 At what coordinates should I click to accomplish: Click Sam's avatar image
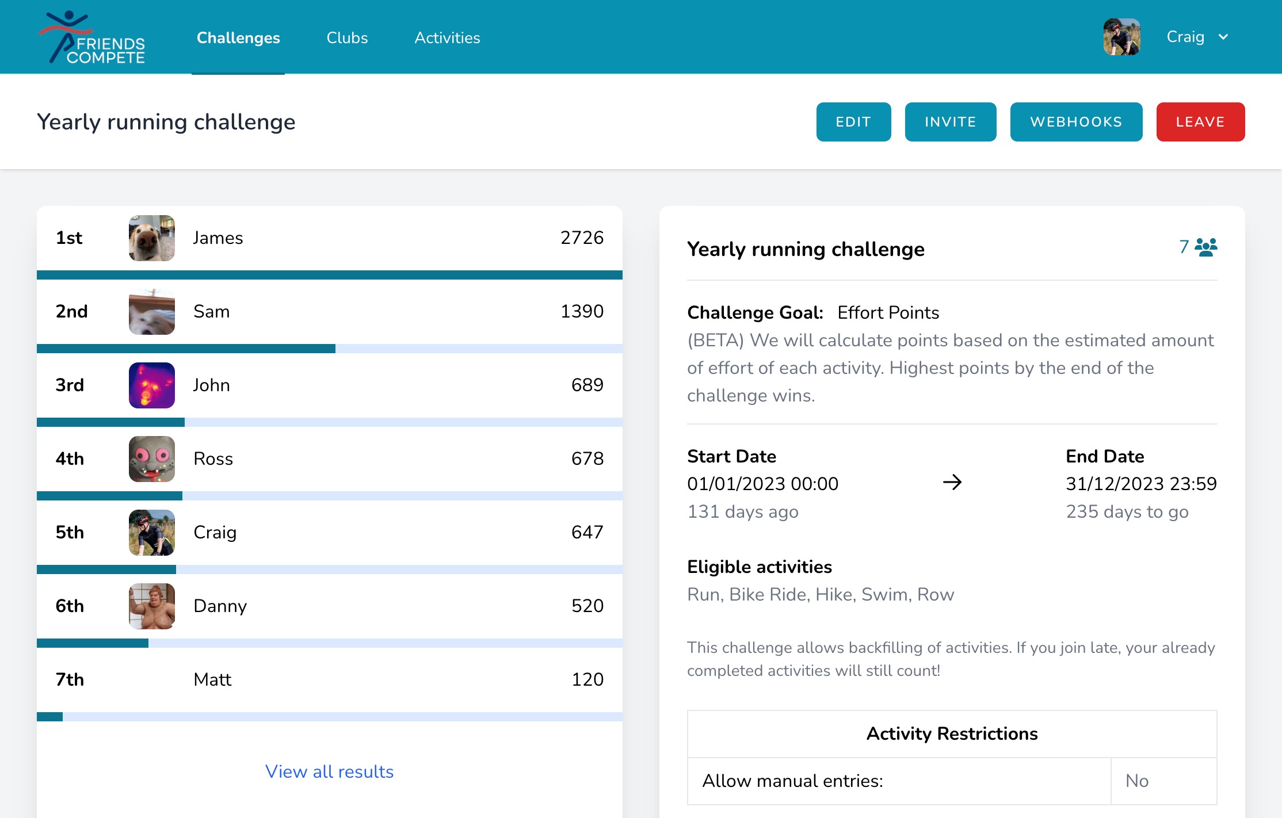152,312
